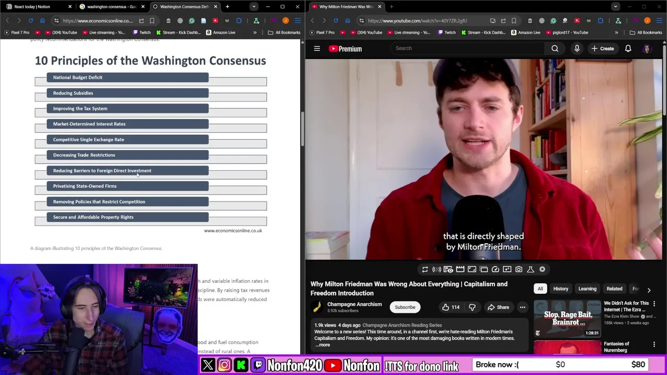Reload the economicsonline page
The width and height of the screenshot is (667, 375).
pyautogui.click(x=31, y=21)
